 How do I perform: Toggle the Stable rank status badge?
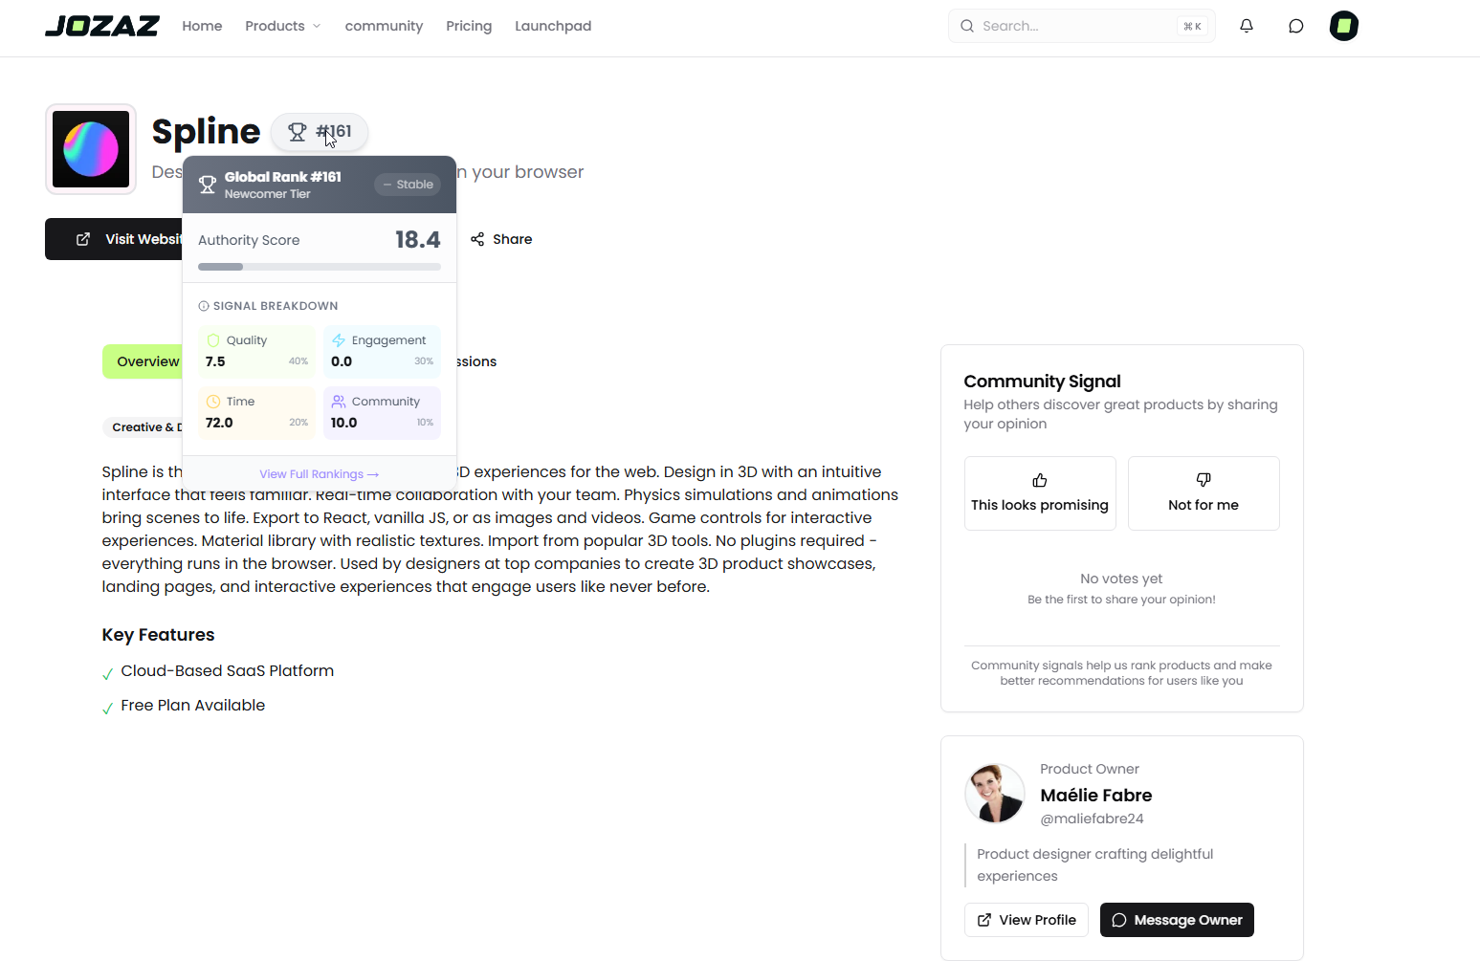408,184
